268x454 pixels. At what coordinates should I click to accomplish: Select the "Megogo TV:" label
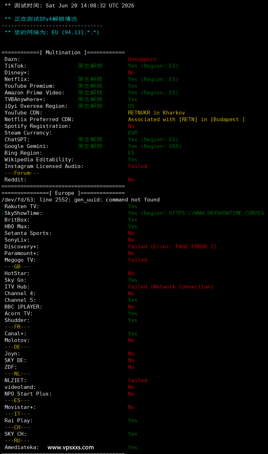click(20, 260)
